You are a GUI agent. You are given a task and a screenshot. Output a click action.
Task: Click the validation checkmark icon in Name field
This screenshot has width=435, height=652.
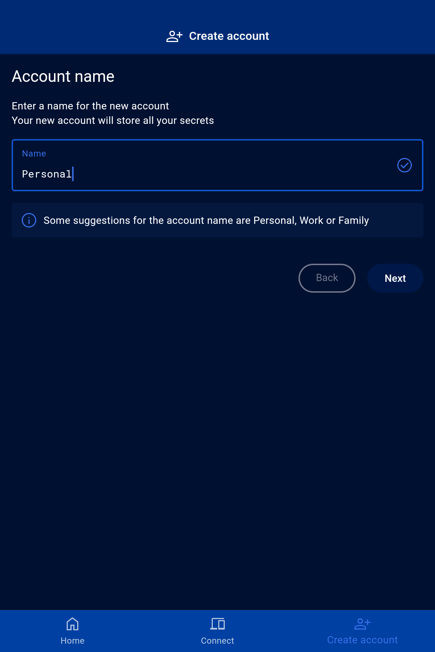pos(404,165)
